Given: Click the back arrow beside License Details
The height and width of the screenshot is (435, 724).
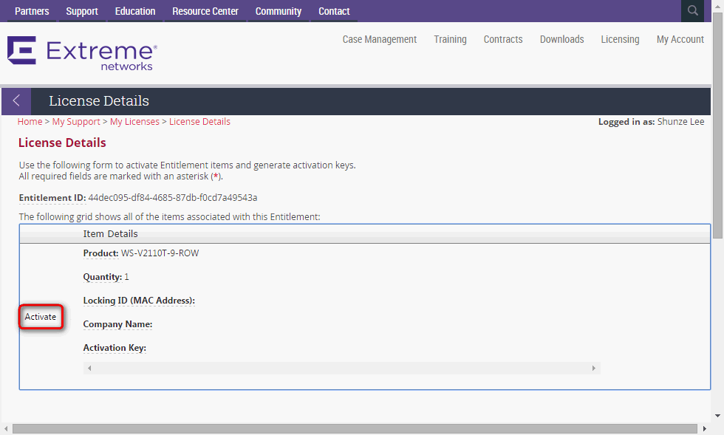Looking at the screenshot, I should coord(16,100).
